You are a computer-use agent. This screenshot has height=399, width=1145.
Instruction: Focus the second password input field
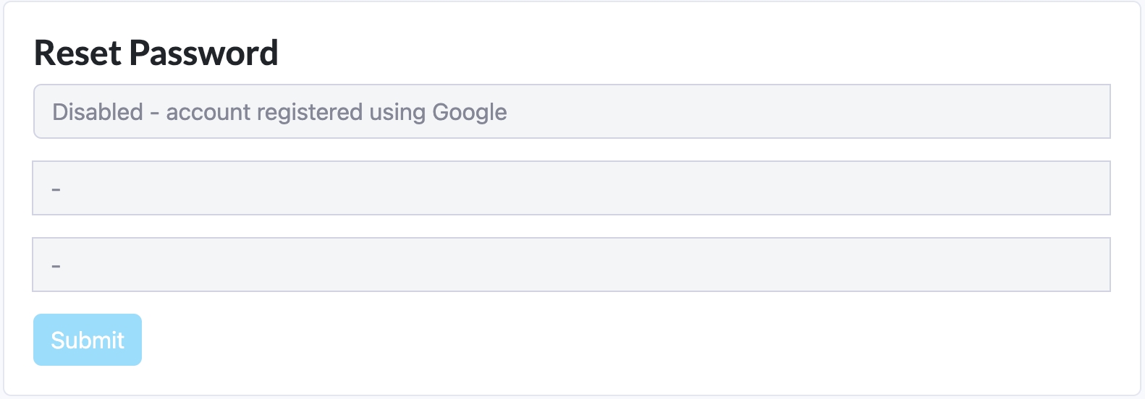(x=572, y=188)
